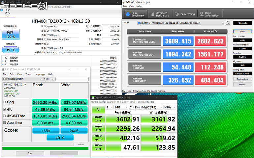Click the TxBENCH title bar icon

(x=124, y=2)
